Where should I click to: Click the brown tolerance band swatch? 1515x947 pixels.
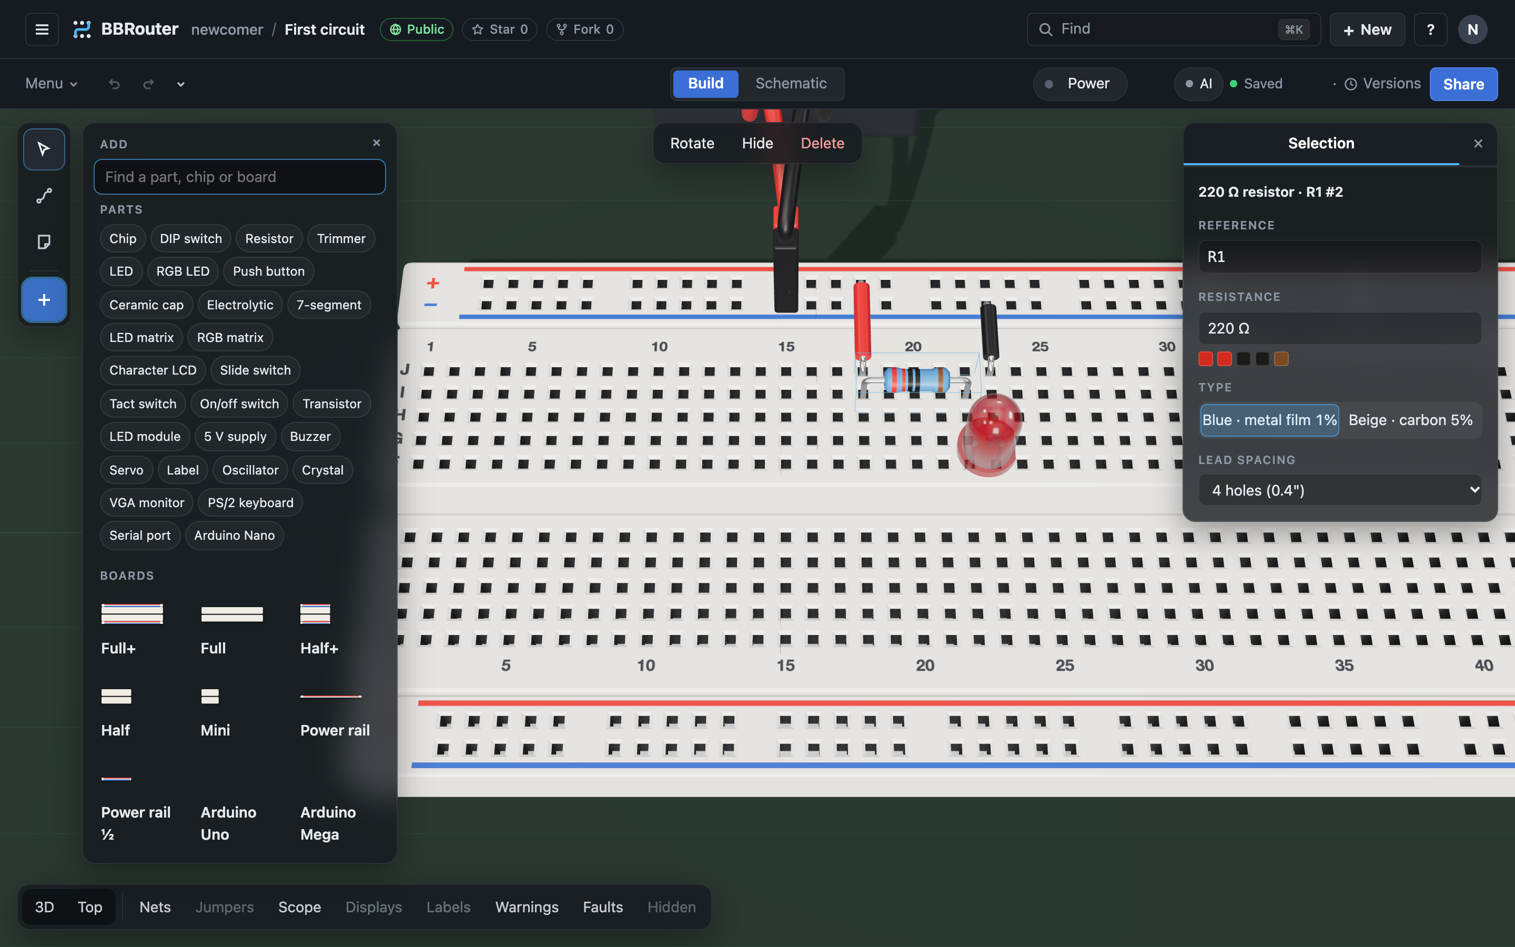(x=1281, y=359)
